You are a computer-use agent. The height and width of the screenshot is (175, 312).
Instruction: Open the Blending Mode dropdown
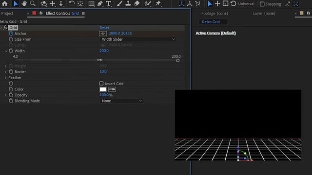point(121,101)
